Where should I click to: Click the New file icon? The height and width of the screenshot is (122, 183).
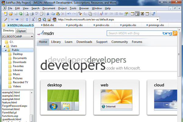(5, 14)
